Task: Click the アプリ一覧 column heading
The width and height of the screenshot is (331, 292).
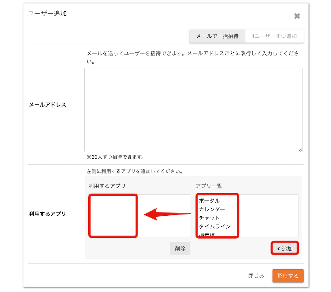Action: click(x=209, y=186)
